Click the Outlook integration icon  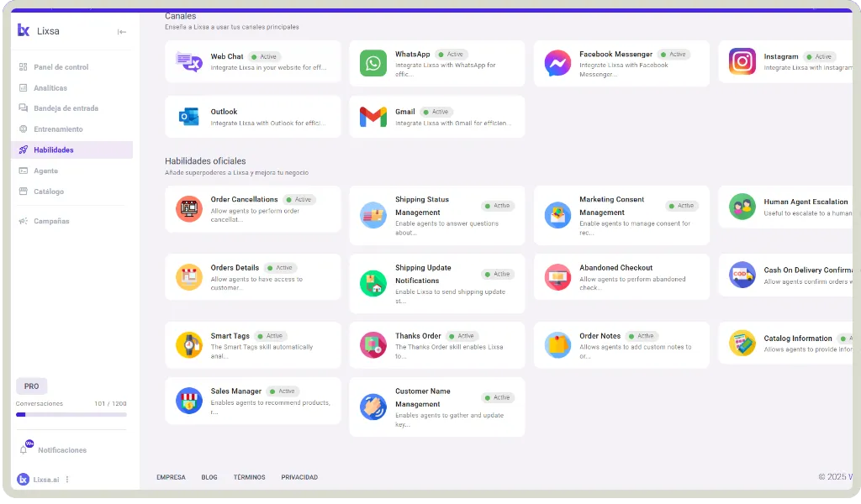click(x=189, y=117)
